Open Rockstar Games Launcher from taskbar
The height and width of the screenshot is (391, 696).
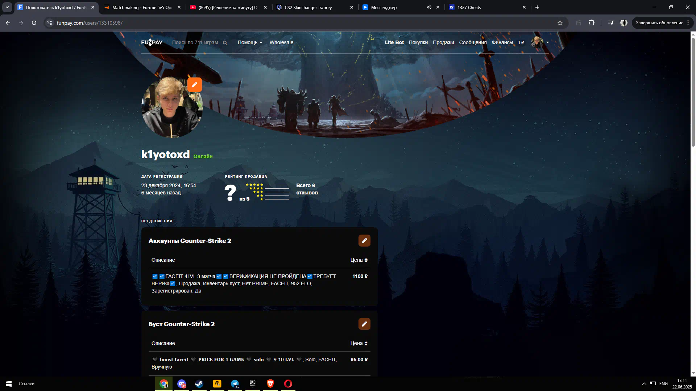coord(217,384)
